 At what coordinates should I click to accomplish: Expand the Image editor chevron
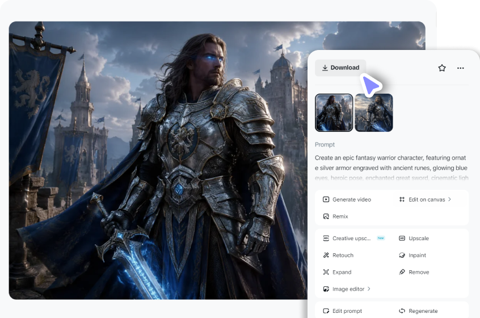click(369, 288)
